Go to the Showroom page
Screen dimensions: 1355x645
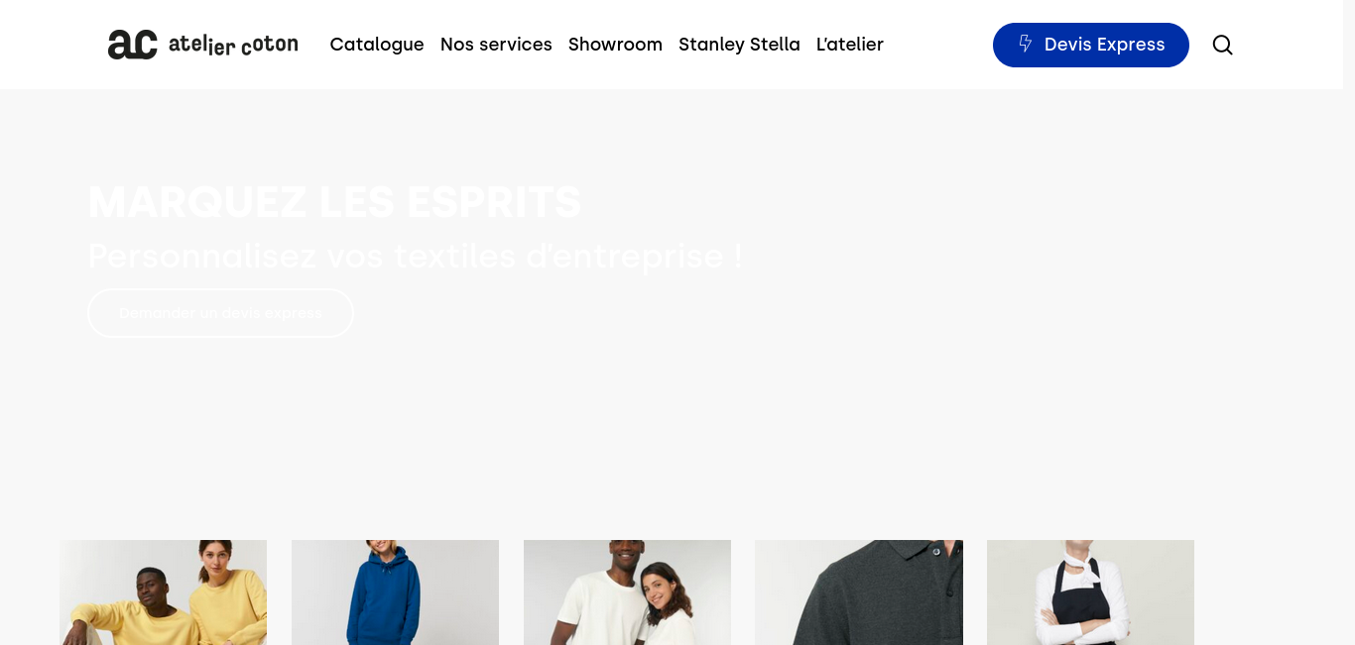click(615, 45)
